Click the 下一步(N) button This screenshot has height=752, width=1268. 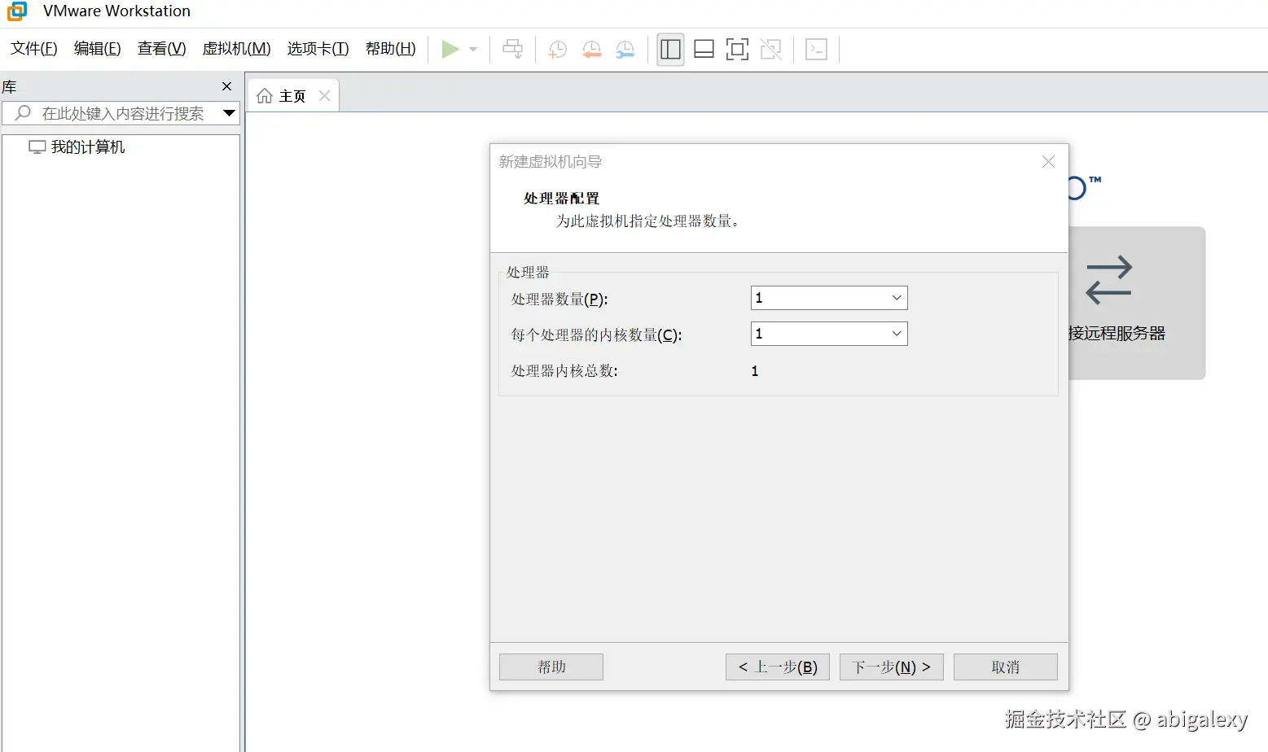[891, 667]
